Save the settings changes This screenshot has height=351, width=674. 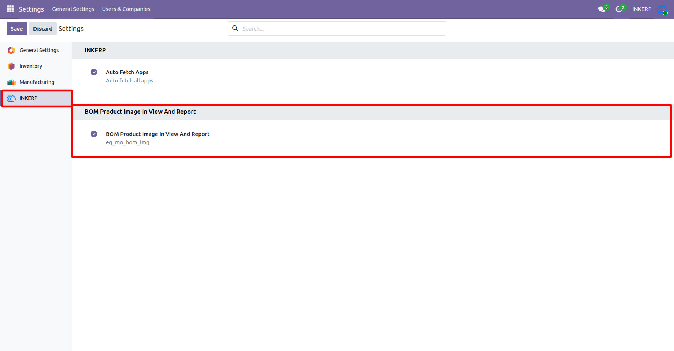17,28
